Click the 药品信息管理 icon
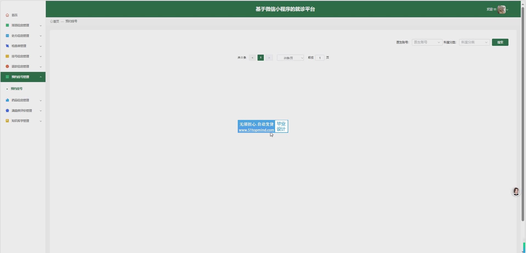 [x=7, y=100]
